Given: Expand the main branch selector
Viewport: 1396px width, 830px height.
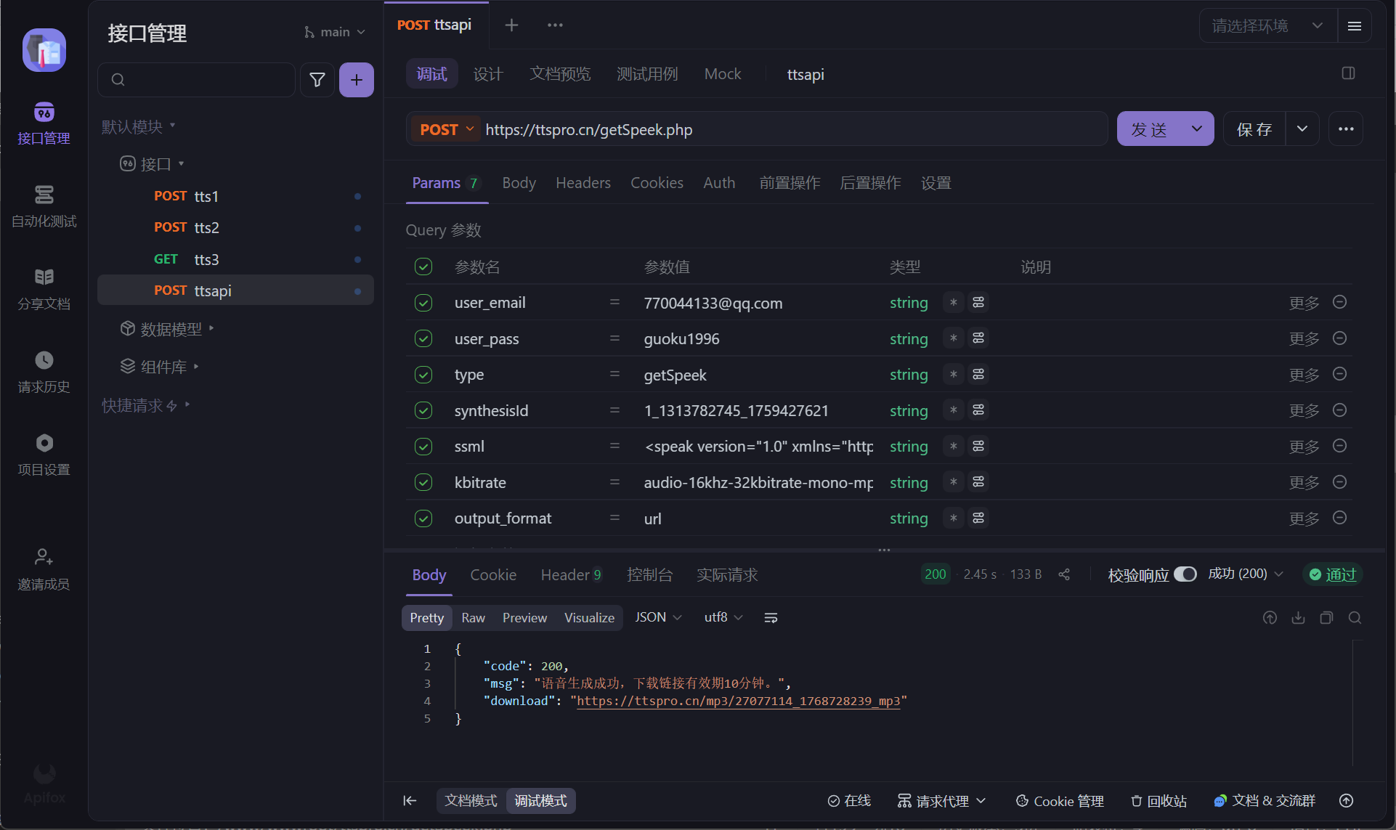Looking at the screenshot, I should tap(335, 32).
